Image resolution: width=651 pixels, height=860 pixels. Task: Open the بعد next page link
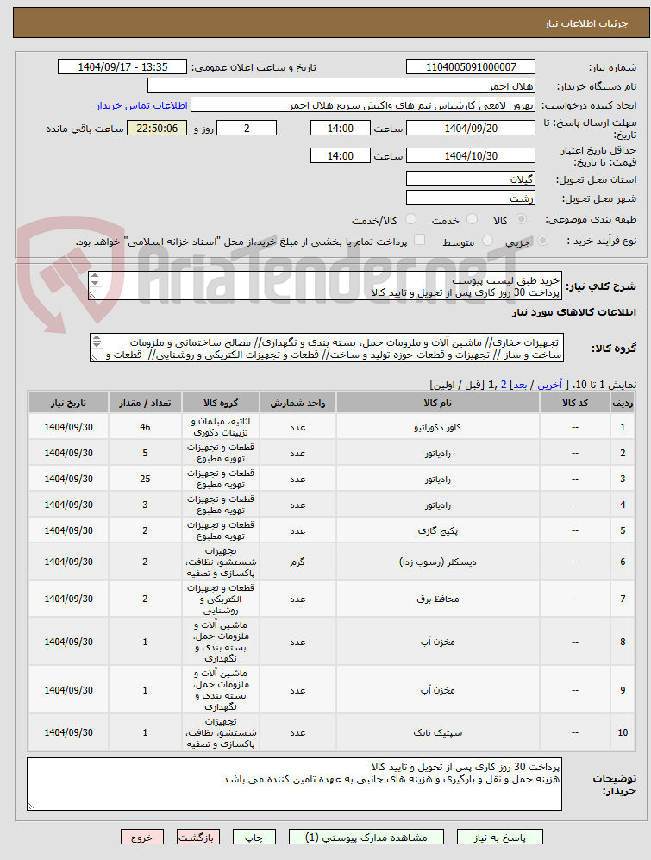point(519,385)
